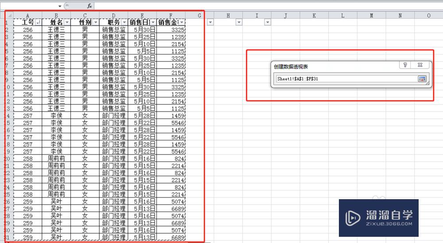
Task: Select column L header
Action: [x=343, y=15]
